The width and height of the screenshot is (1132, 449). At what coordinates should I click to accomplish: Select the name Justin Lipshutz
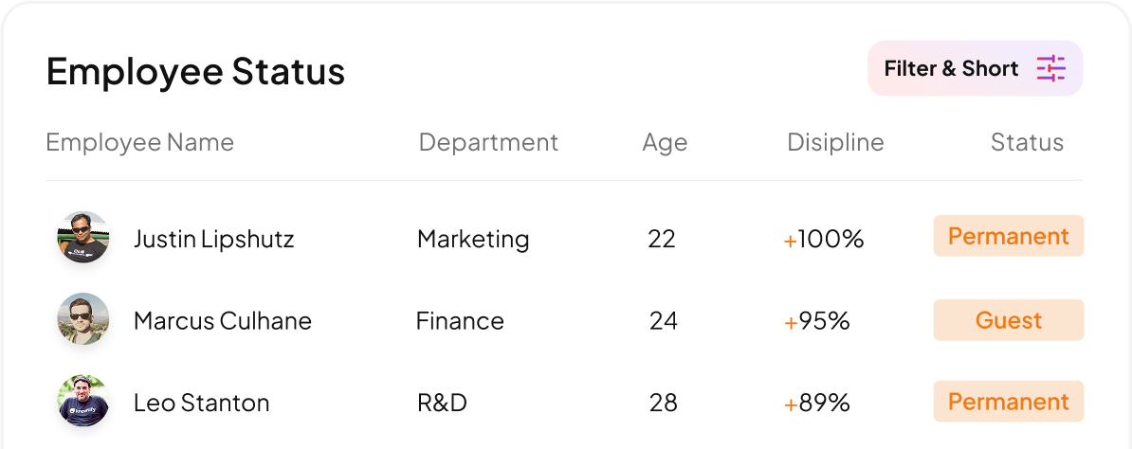tap(213, 239)
